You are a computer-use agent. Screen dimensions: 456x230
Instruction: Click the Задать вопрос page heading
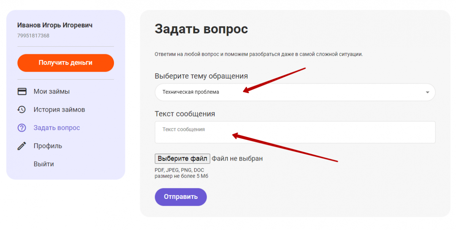tap(201, 29)
